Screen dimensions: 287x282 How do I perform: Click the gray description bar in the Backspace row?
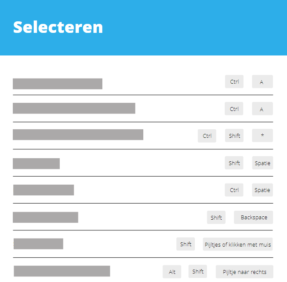[45, 217]
